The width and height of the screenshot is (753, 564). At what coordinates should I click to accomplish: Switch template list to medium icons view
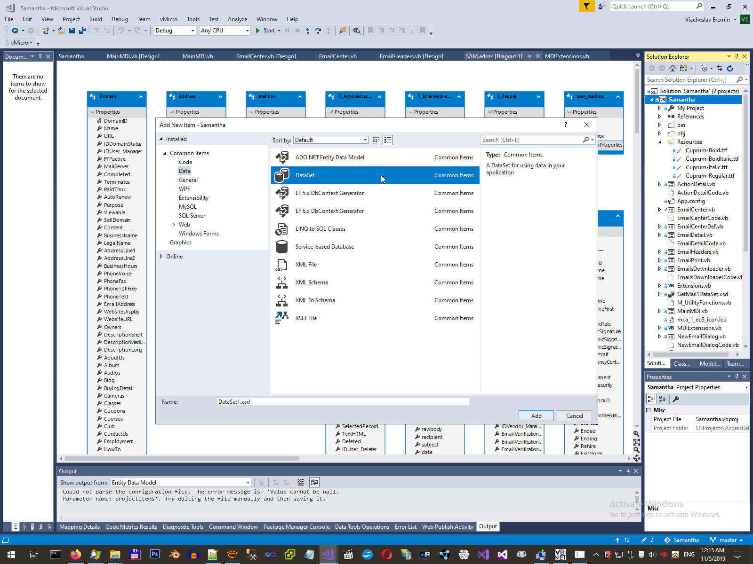click(x=376, y=140)
